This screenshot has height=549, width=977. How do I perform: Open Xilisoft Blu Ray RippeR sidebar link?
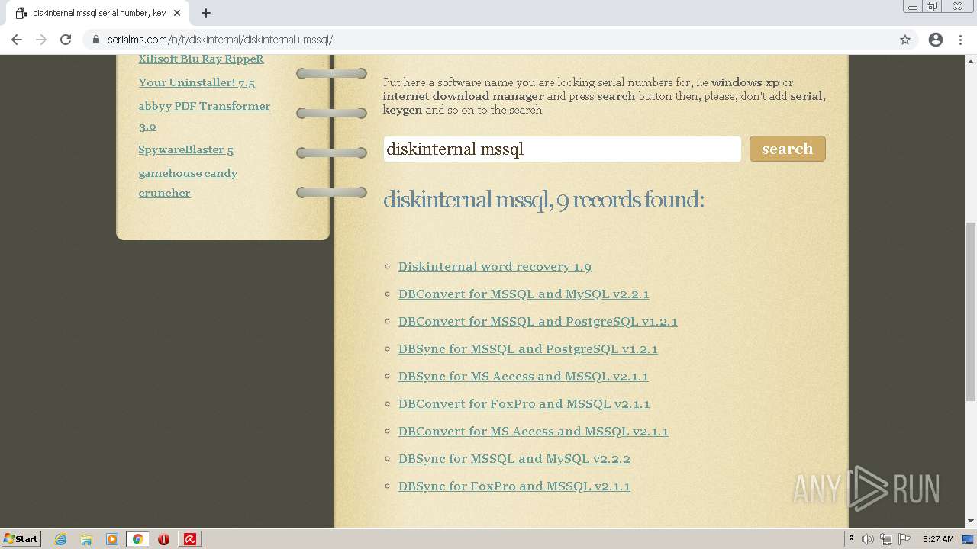(x=202, y=59)
